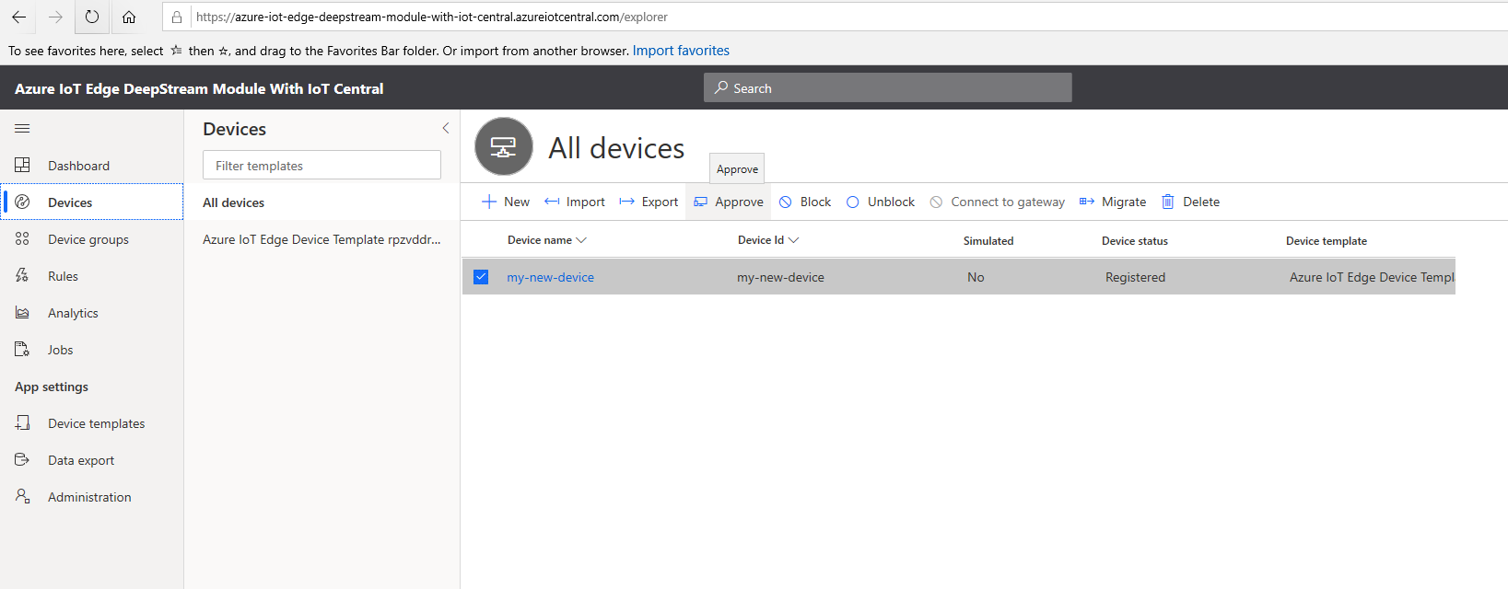Click the Dashboard grid icon

click(22, 165)
